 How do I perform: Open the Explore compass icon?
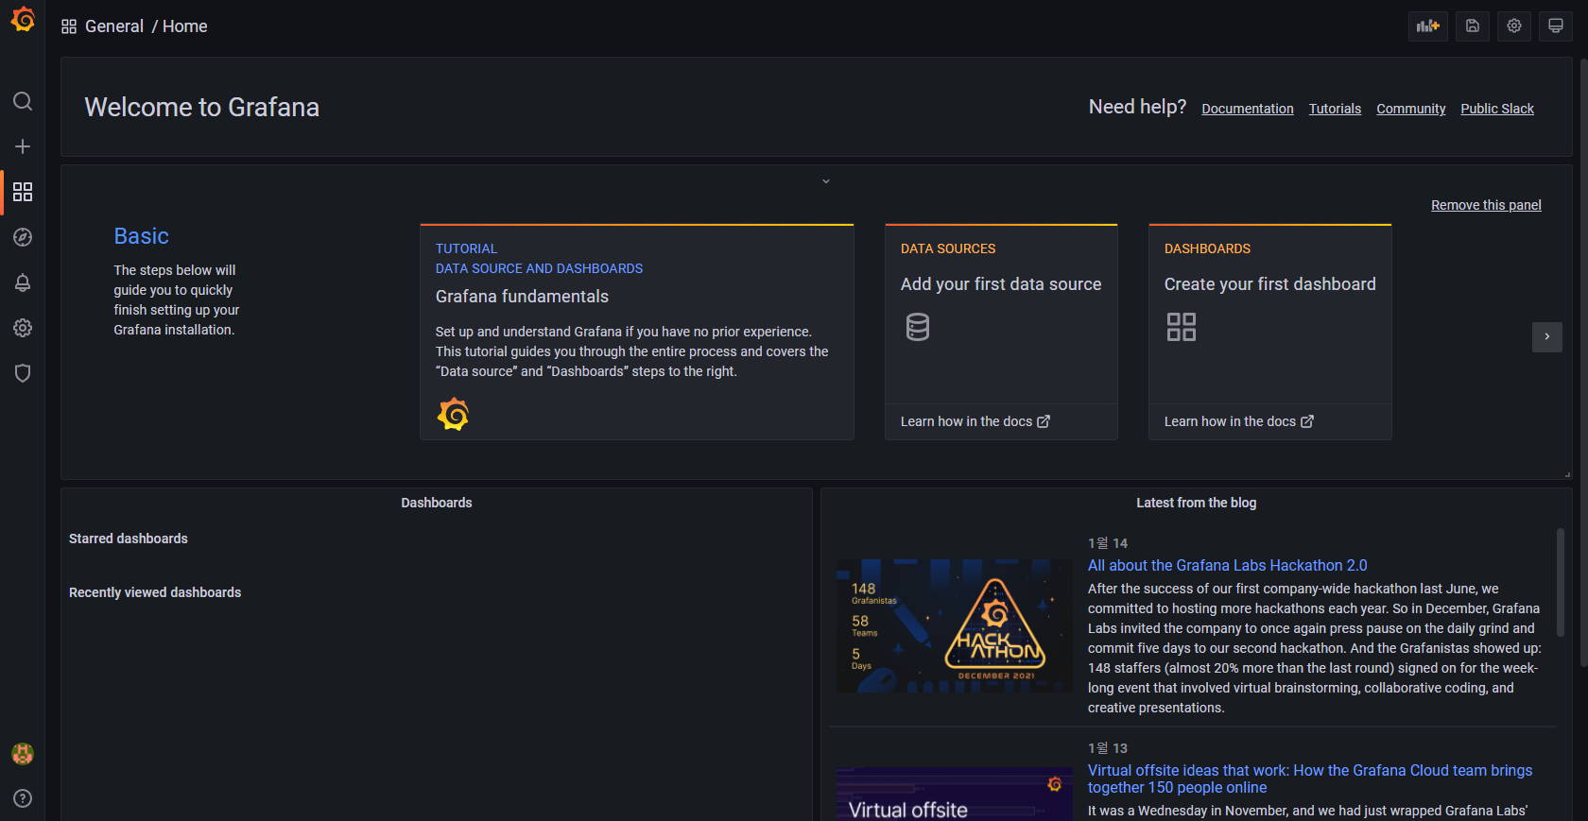[x=23, y=237]
